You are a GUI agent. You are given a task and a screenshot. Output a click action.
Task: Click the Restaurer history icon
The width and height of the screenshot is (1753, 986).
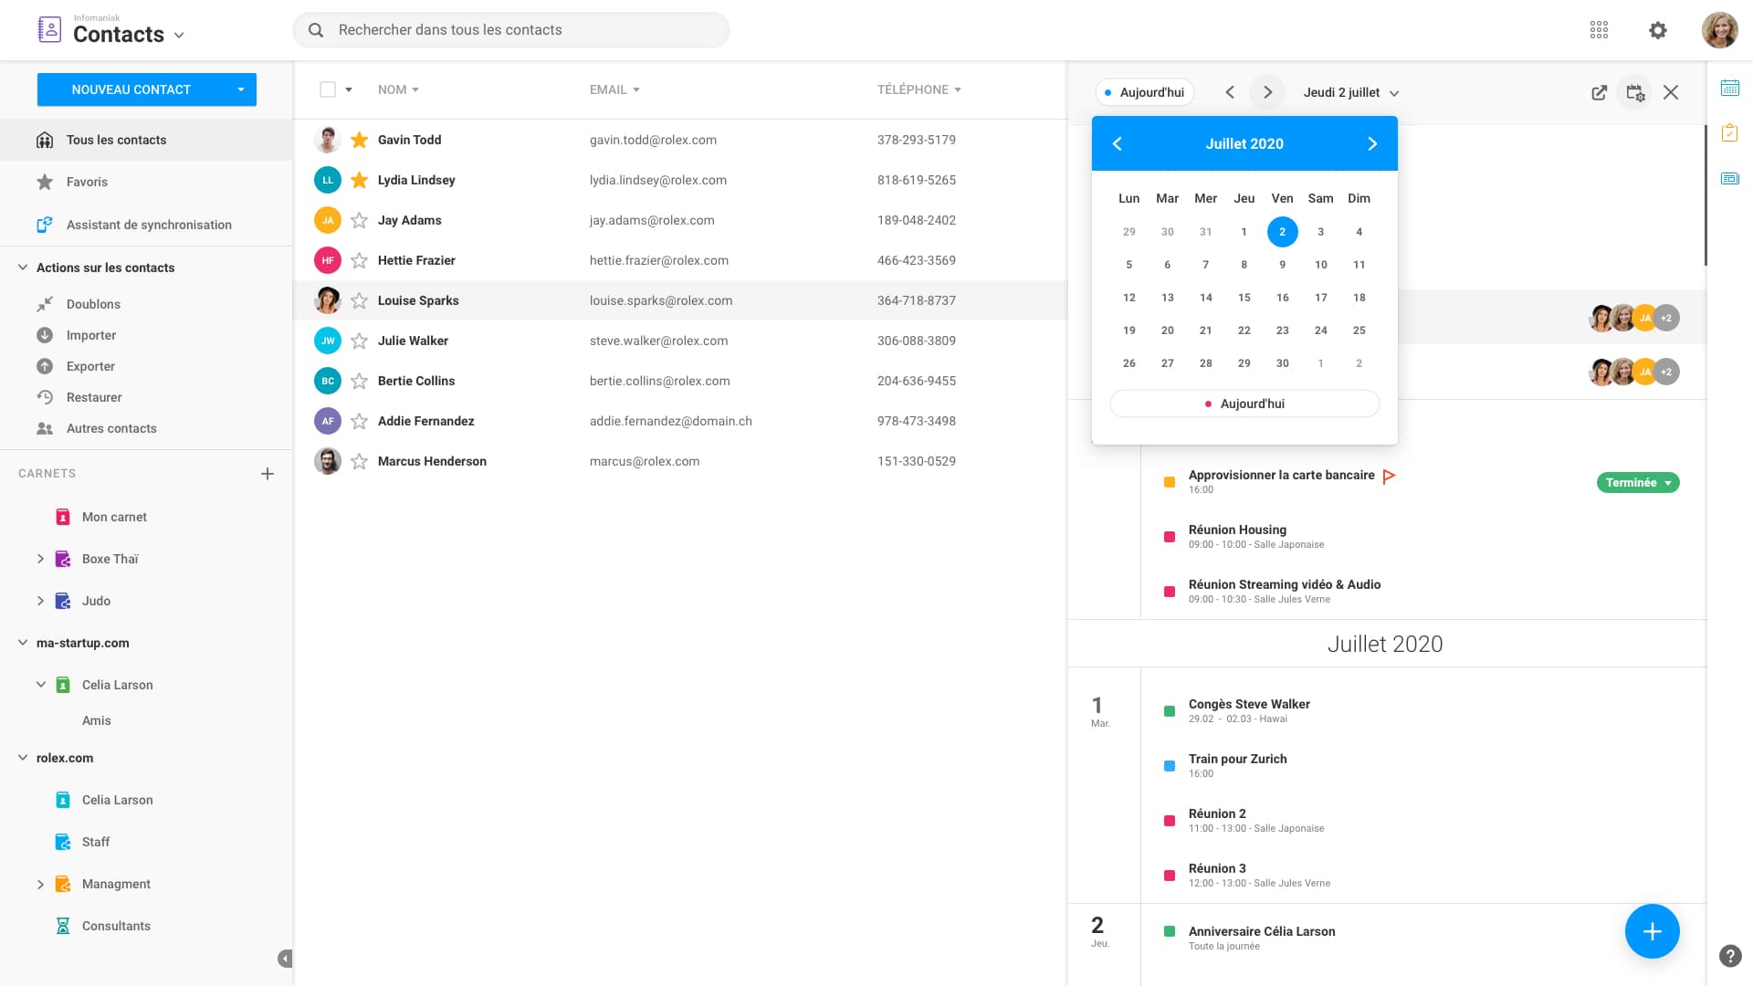pos(45,397)
